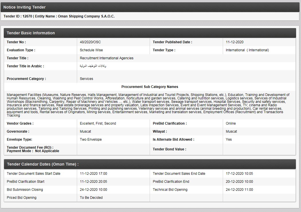This screenshot has height=212, width=301.
Task: Click the PreBid Clarification value Online
Action: pyautogui.click(x=231, y=123)
